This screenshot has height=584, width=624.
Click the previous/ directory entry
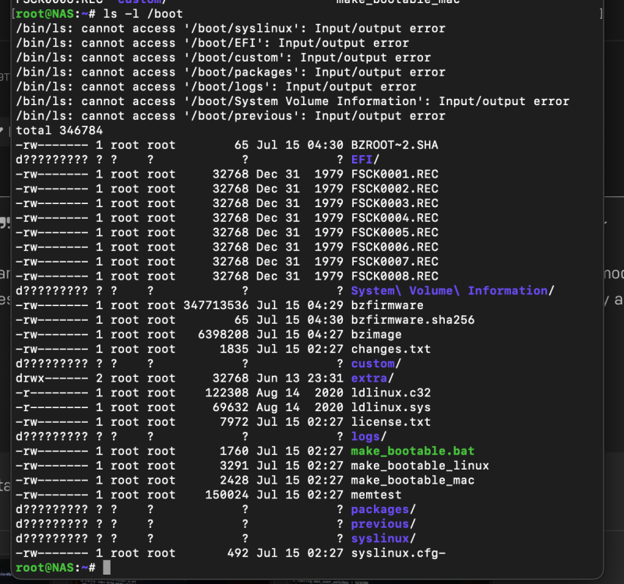(383, 524)
